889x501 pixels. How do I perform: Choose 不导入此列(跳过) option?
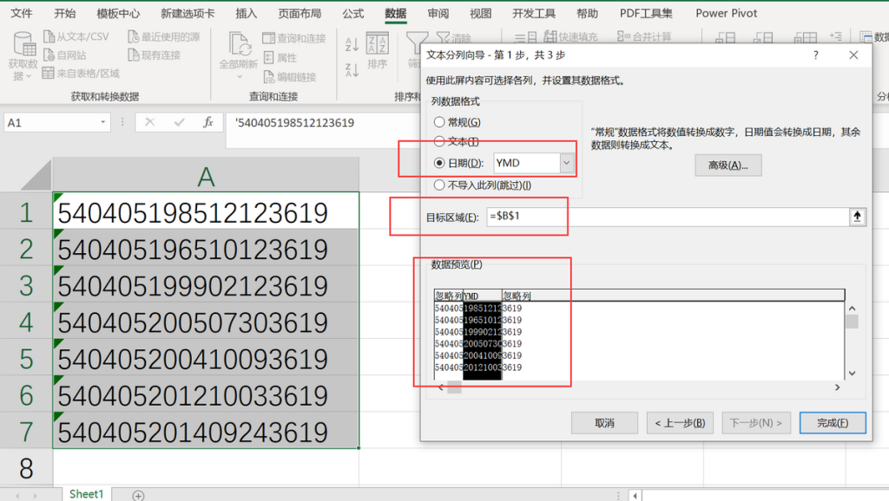tap(438, 185)
